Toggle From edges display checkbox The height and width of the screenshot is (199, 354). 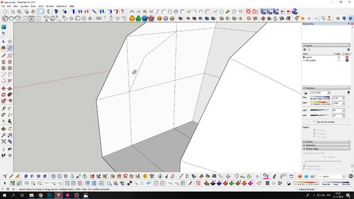click(x=315, y=137)
